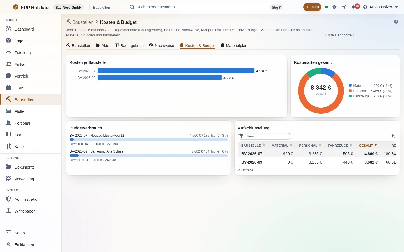Open settings gear in top bar
The width and height of the screenshot is (404, 252).
334,7
